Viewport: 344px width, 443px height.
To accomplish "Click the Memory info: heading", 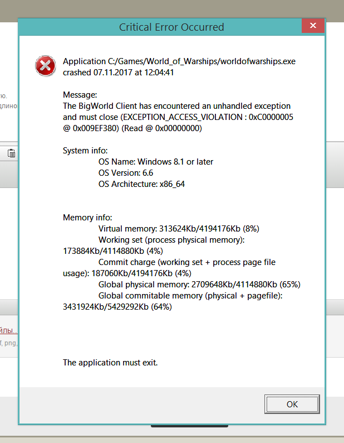I will click(87, 218).
